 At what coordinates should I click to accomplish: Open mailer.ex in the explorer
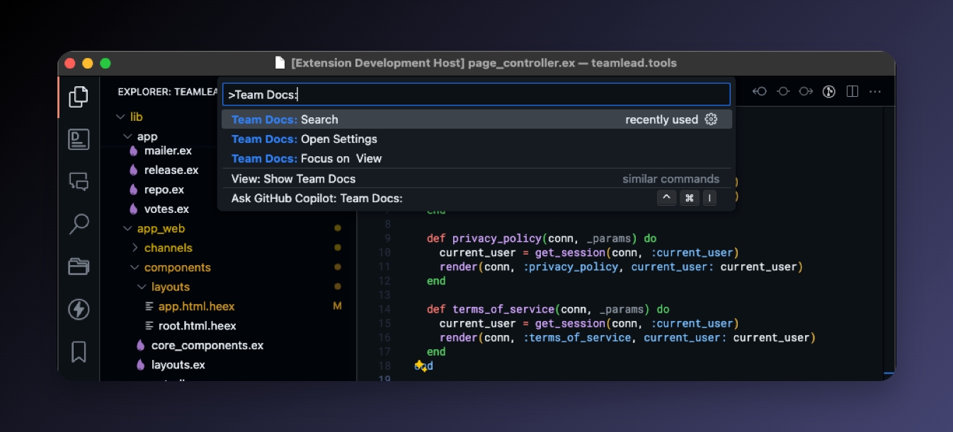pos(168,151)
